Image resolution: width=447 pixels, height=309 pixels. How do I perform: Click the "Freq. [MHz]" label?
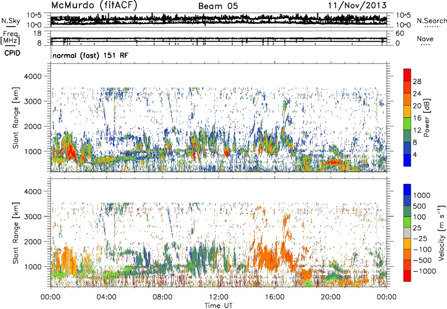point(11,37)
